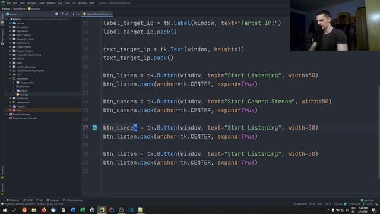Open the Tools menu
The width and height of the screenshot is (380, 214).
coord(67,3)
